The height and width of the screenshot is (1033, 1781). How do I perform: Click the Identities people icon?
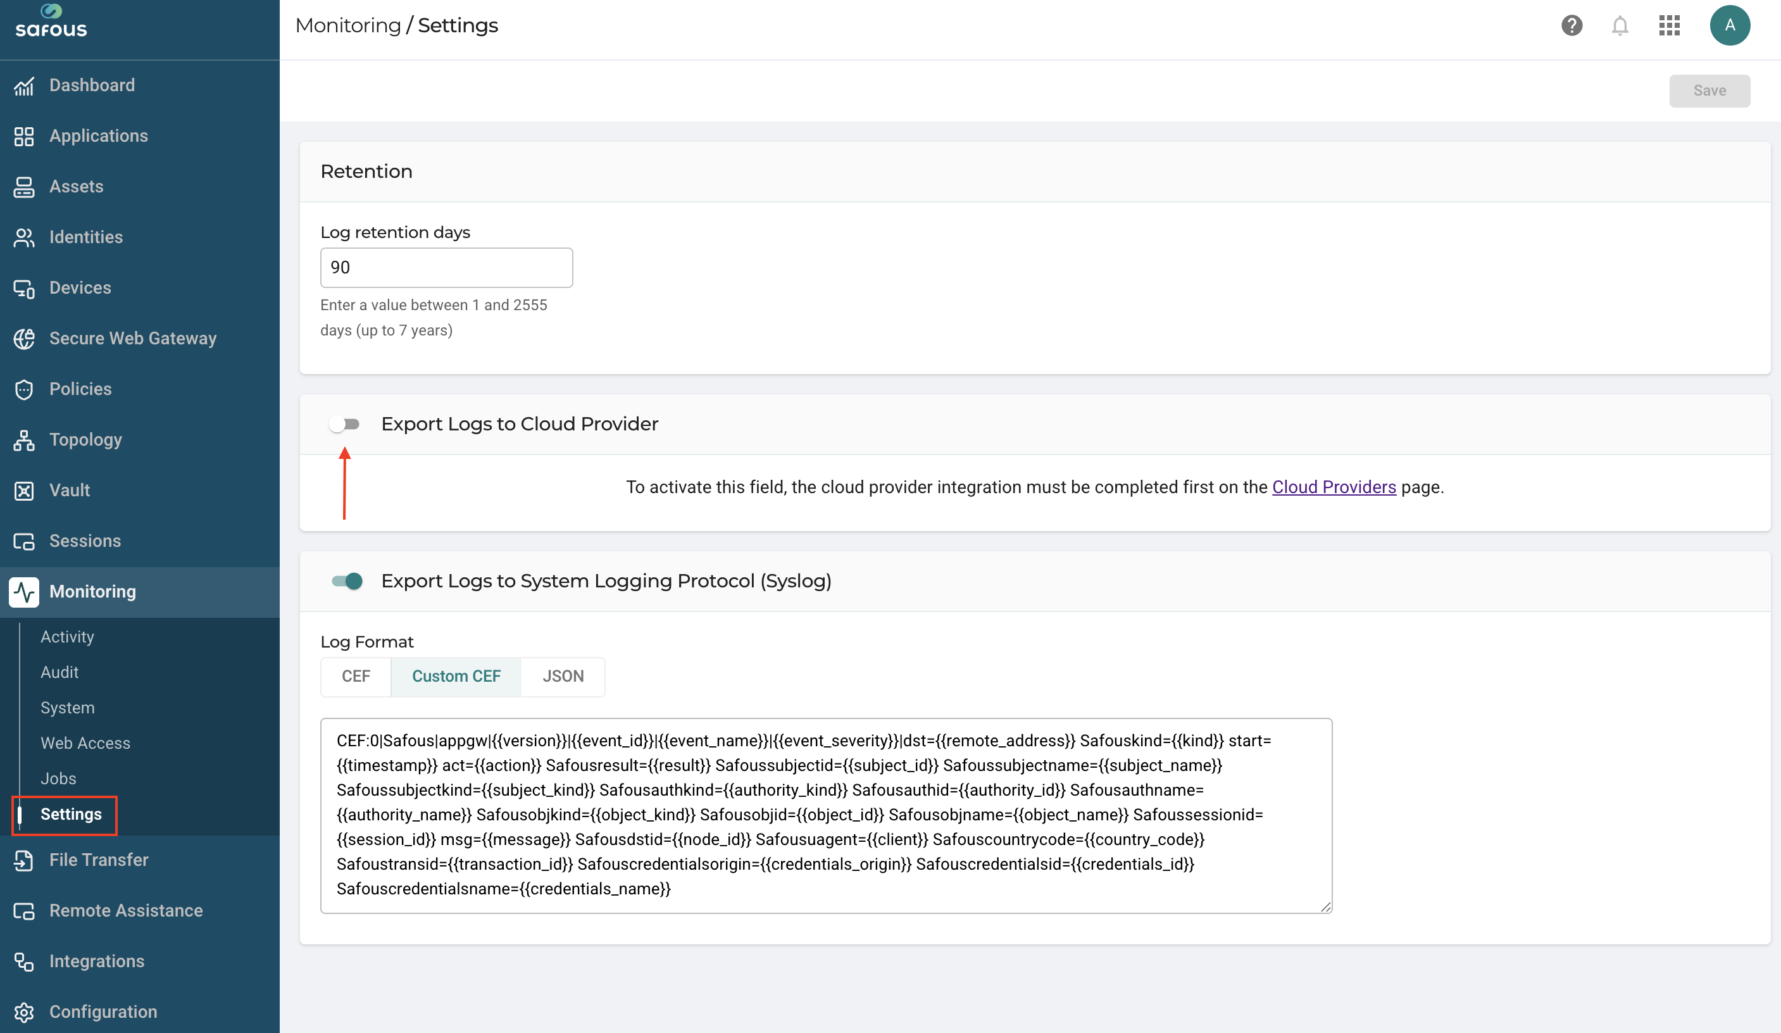click(24, 237)
